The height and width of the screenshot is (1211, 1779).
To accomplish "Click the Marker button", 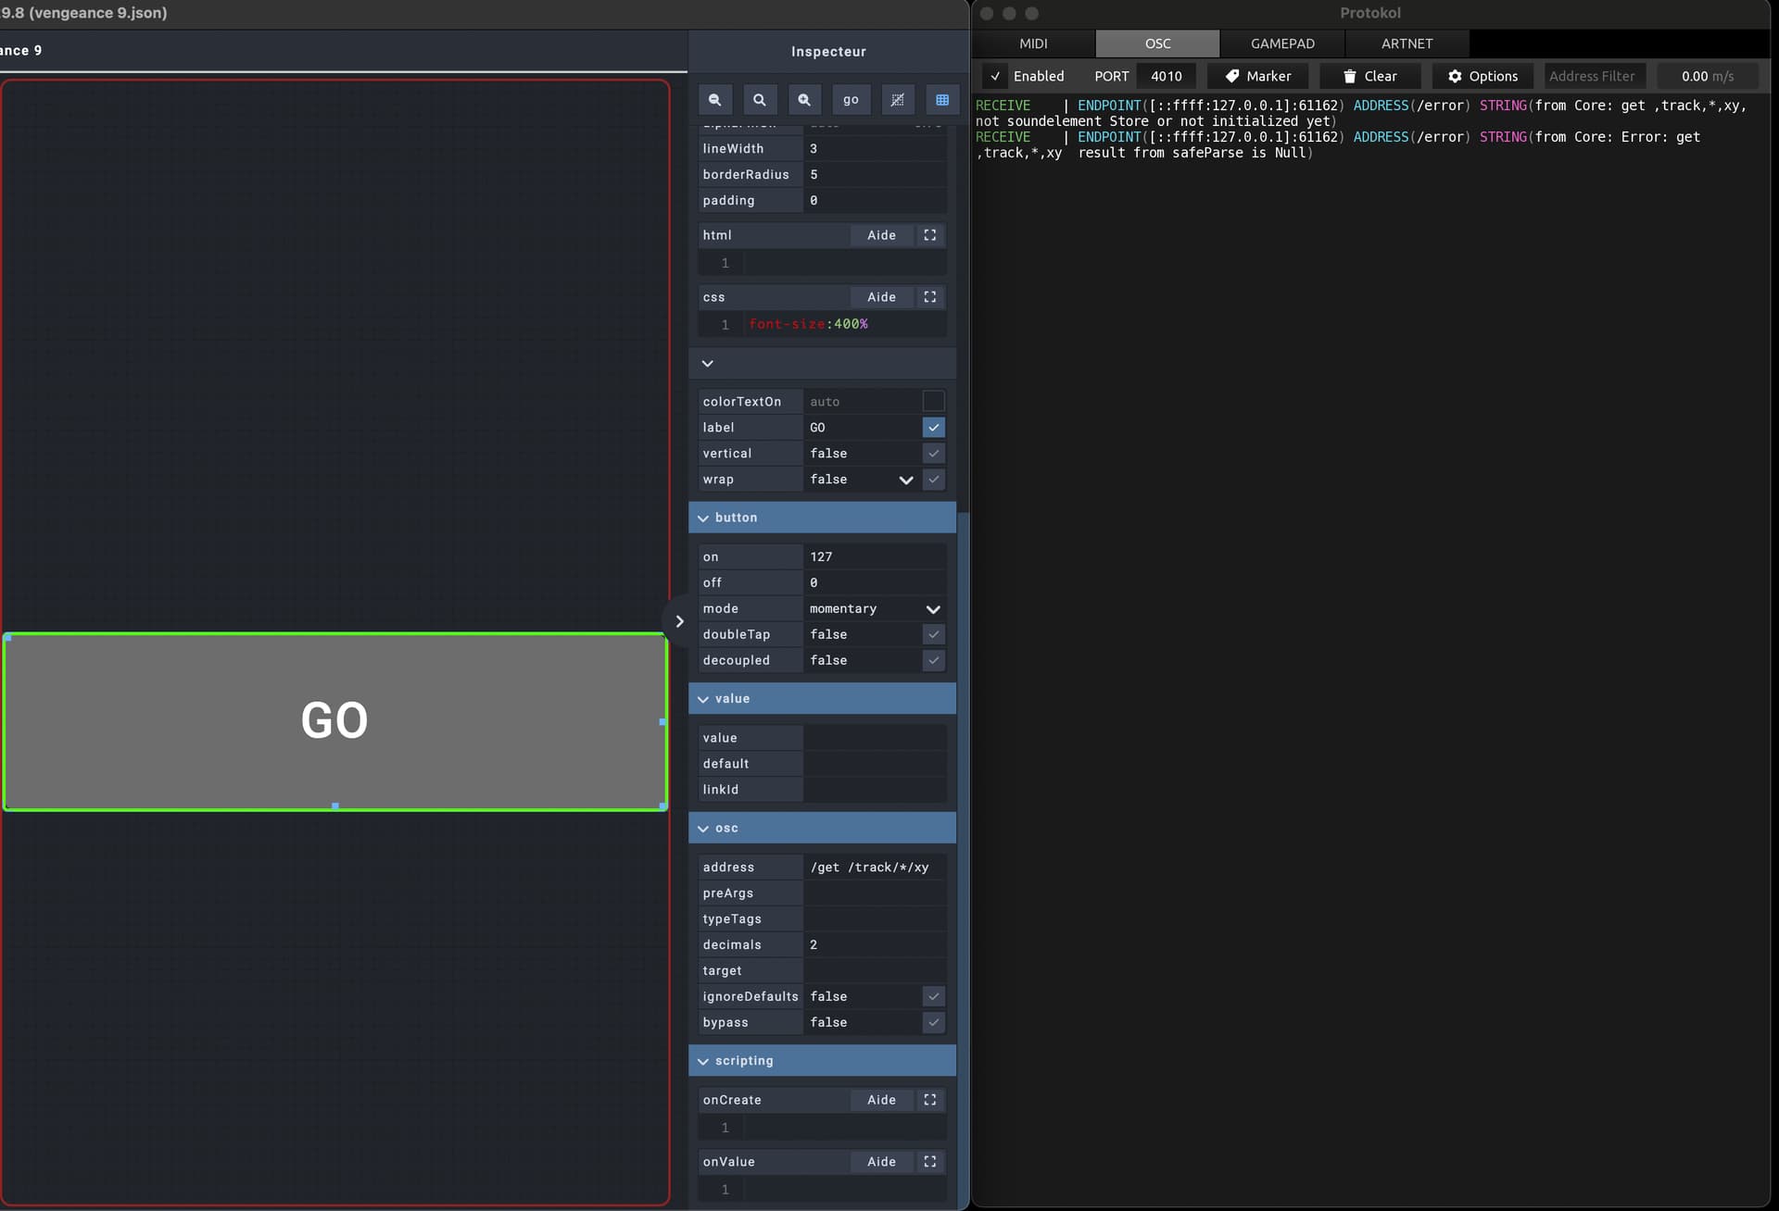I will (1257, 76).
